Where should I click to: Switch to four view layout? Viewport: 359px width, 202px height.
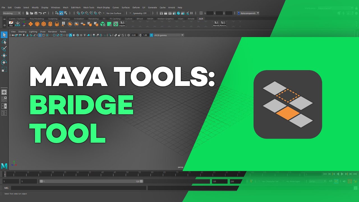[4, 99]
